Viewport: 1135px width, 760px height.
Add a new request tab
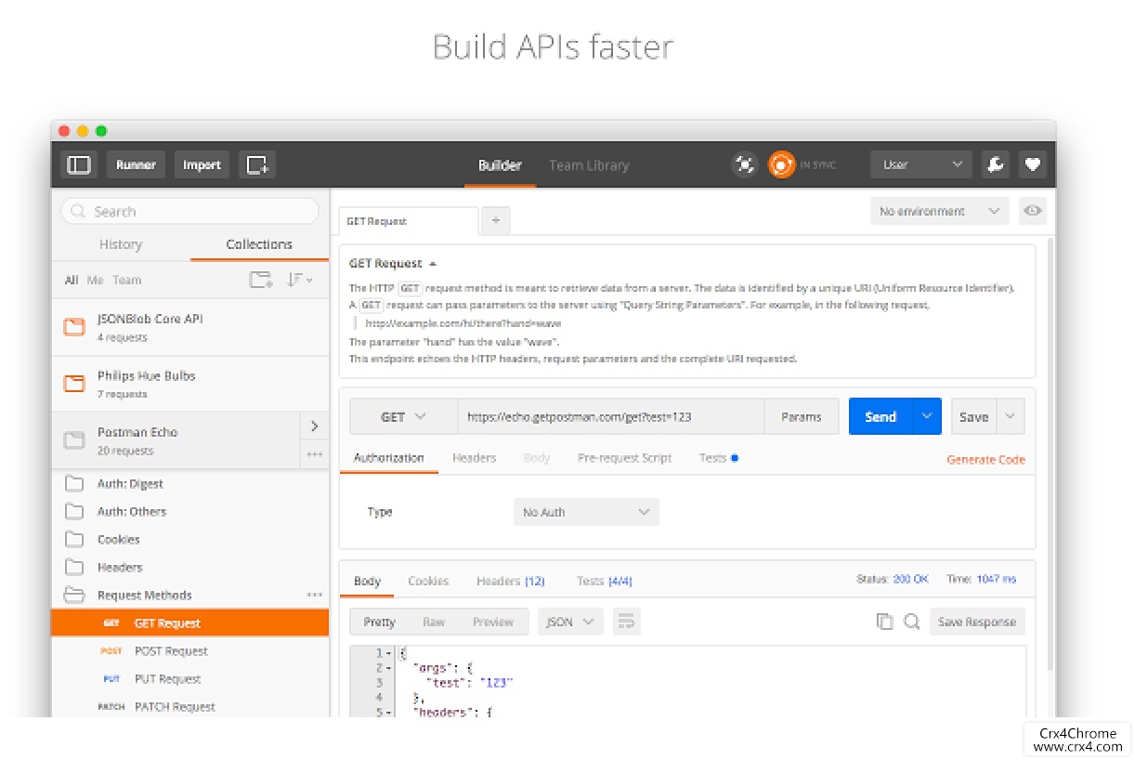[495, 220]
